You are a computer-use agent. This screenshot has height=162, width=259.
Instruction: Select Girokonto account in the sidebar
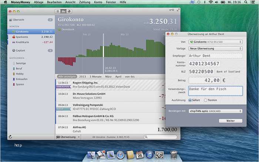coord(31,31)
